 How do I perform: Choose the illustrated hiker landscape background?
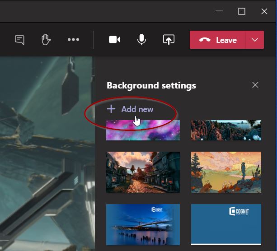tap(226, 172)
